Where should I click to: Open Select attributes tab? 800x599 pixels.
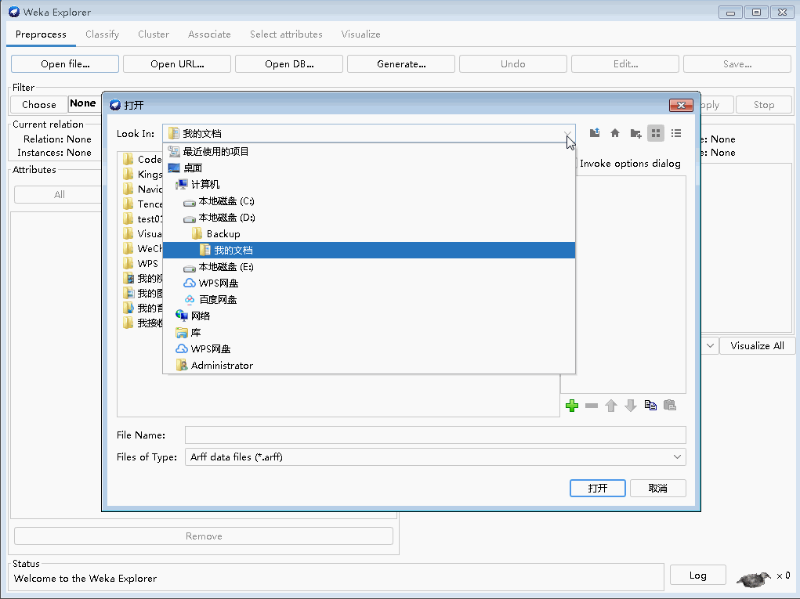tap(286, 34)
